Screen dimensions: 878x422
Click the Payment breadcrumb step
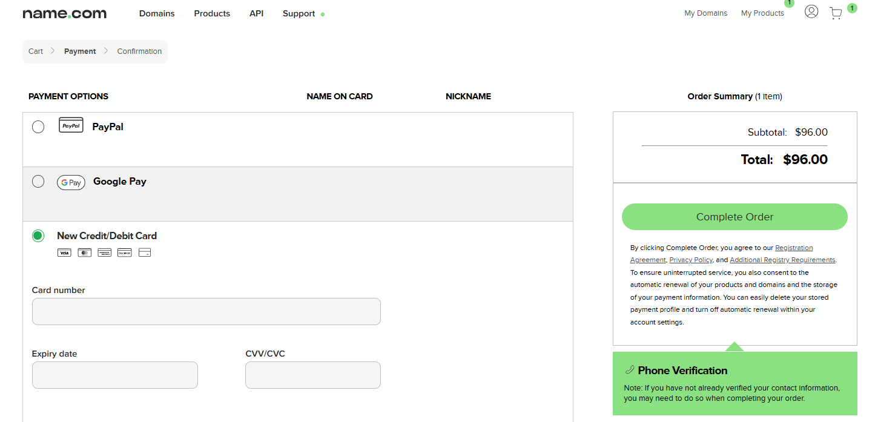pos(80,51)
